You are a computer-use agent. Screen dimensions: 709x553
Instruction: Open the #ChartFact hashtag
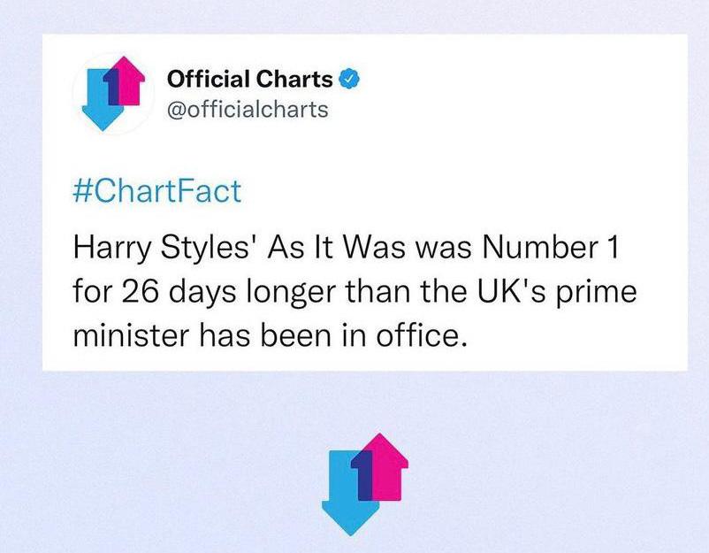[154, 192]
